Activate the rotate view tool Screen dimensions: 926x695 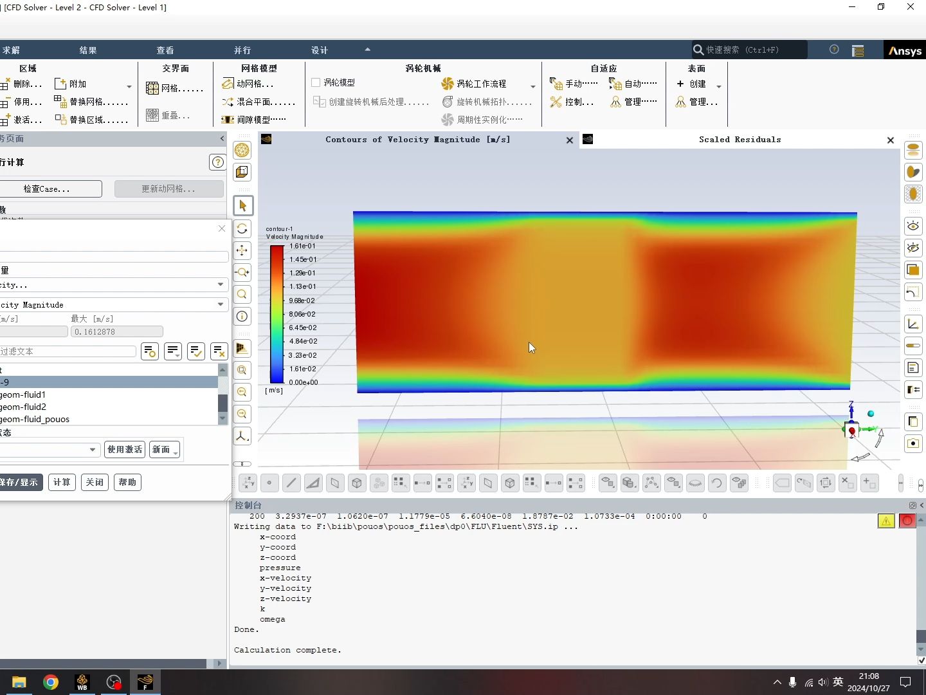click(x=242, y=228)
